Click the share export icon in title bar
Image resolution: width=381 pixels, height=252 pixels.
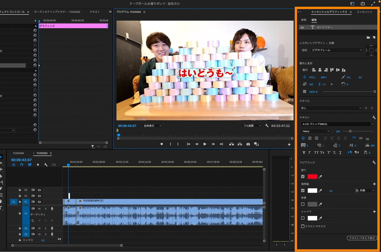[363, 4]
